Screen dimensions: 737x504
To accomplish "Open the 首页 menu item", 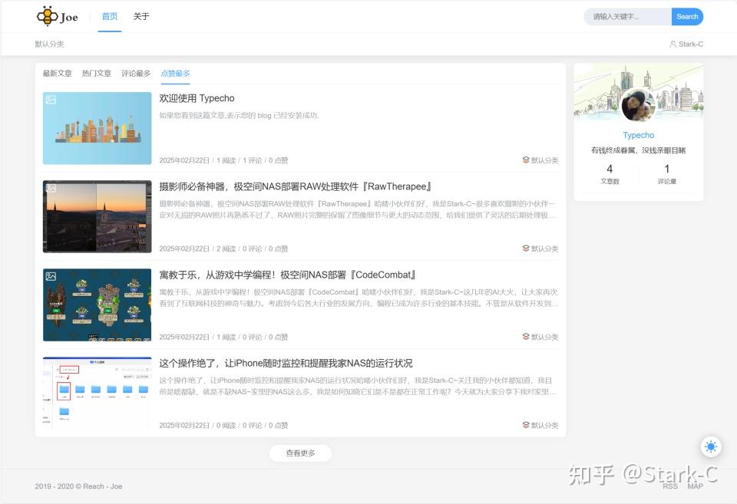I will 109,16.
